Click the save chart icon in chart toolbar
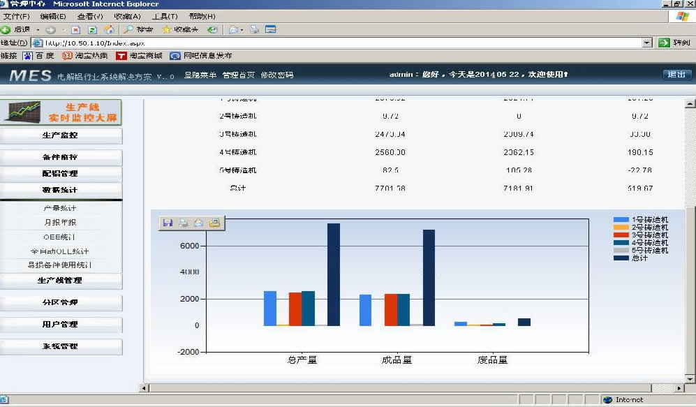 click(x=168, y=223)
